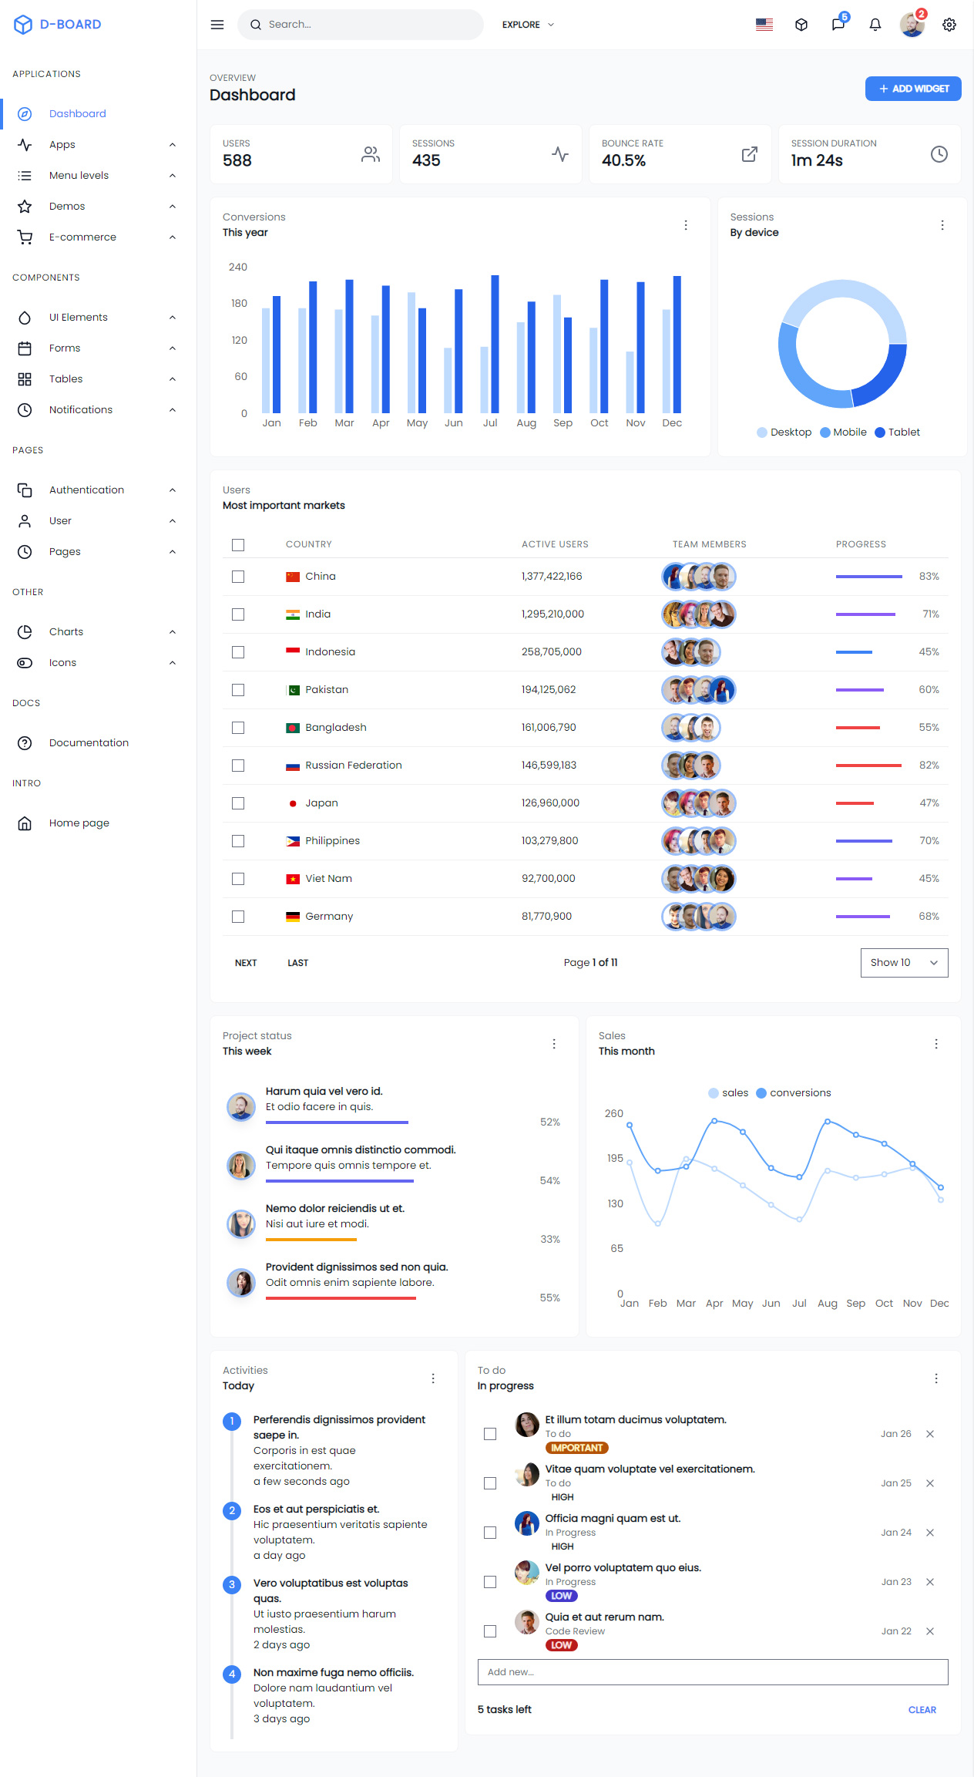This screenshot has height=1777, width=974.
Task: Expand the Authentication sidebar chevron
Action: pyautogui.click(x=173, y=490)
